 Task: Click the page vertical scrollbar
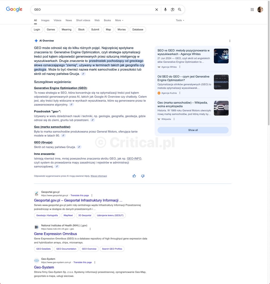(x=269, y=63)
